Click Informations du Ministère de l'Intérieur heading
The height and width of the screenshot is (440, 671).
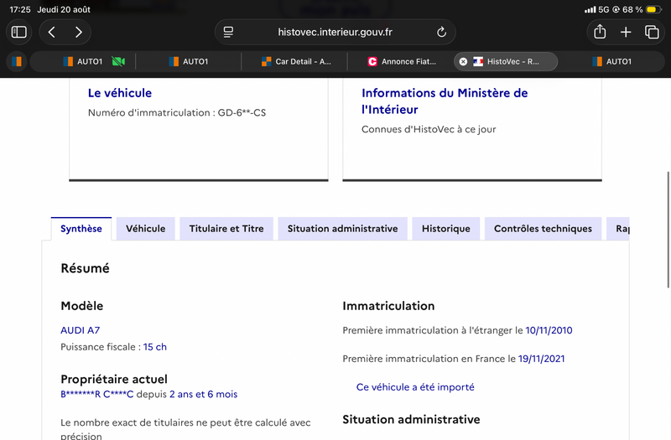coord(445,101)
